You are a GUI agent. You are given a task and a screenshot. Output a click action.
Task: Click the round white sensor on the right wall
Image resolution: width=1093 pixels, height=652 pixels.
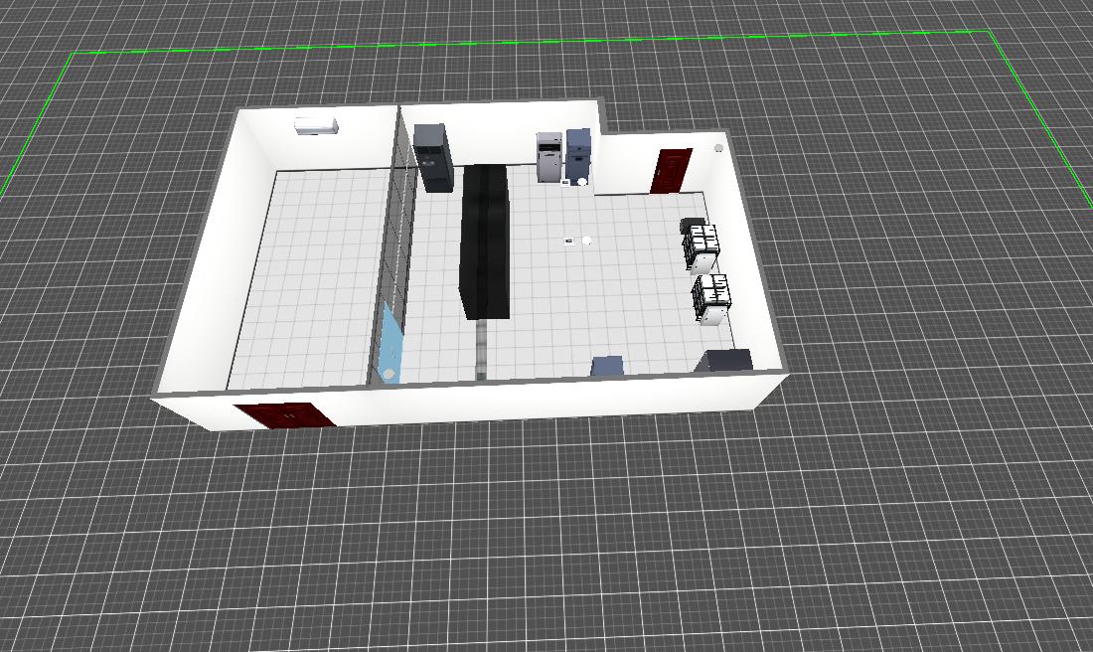718,148
